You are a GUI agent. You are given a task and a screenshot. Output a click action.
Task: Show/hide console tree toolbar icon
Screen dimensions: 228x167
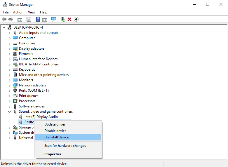coord(20,19)
